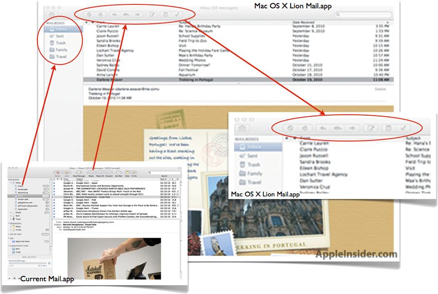Expand the On My Mac section in Current Mail.app

point(9,234)
